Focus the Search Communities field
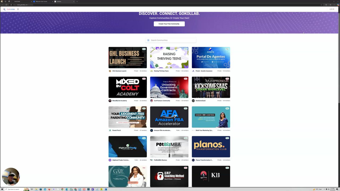The height and width of the screenshot is (191, 340). [171, 40]
